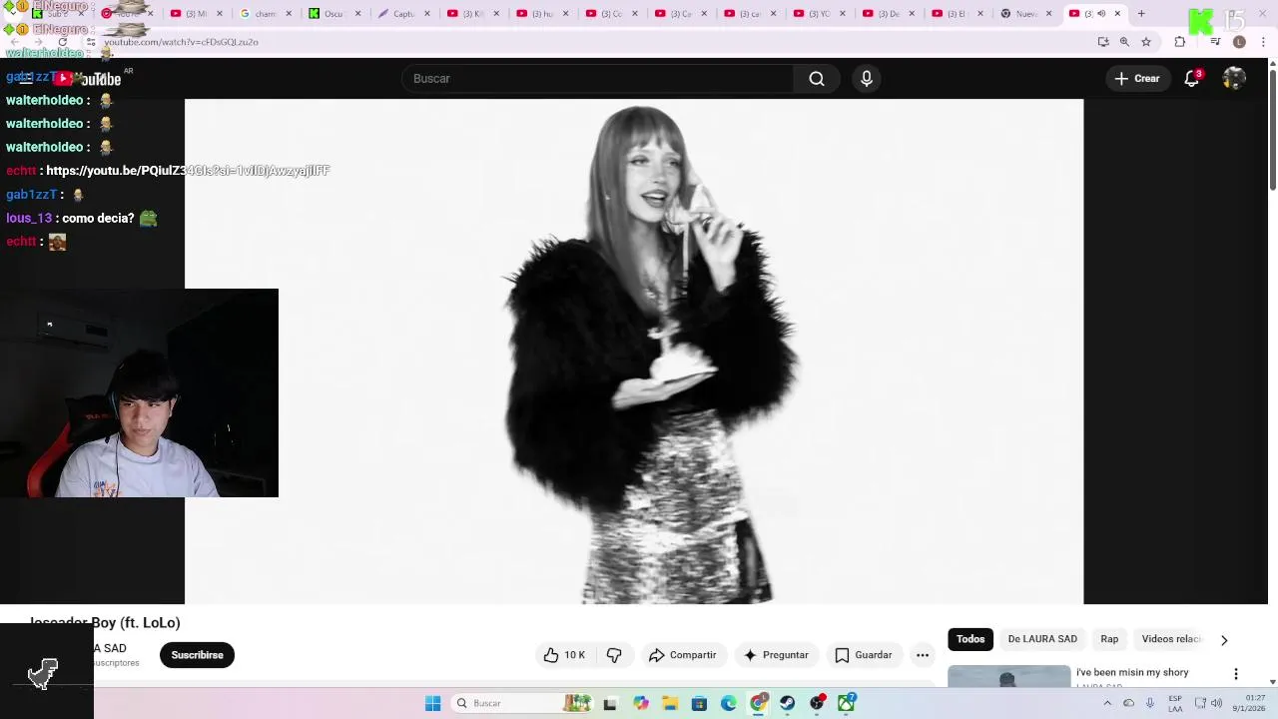Click the video player area
This screenshot has width=1278, height=719.
(634, 352)
